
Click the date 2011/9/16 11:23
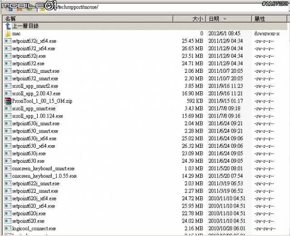coord(226,86)
